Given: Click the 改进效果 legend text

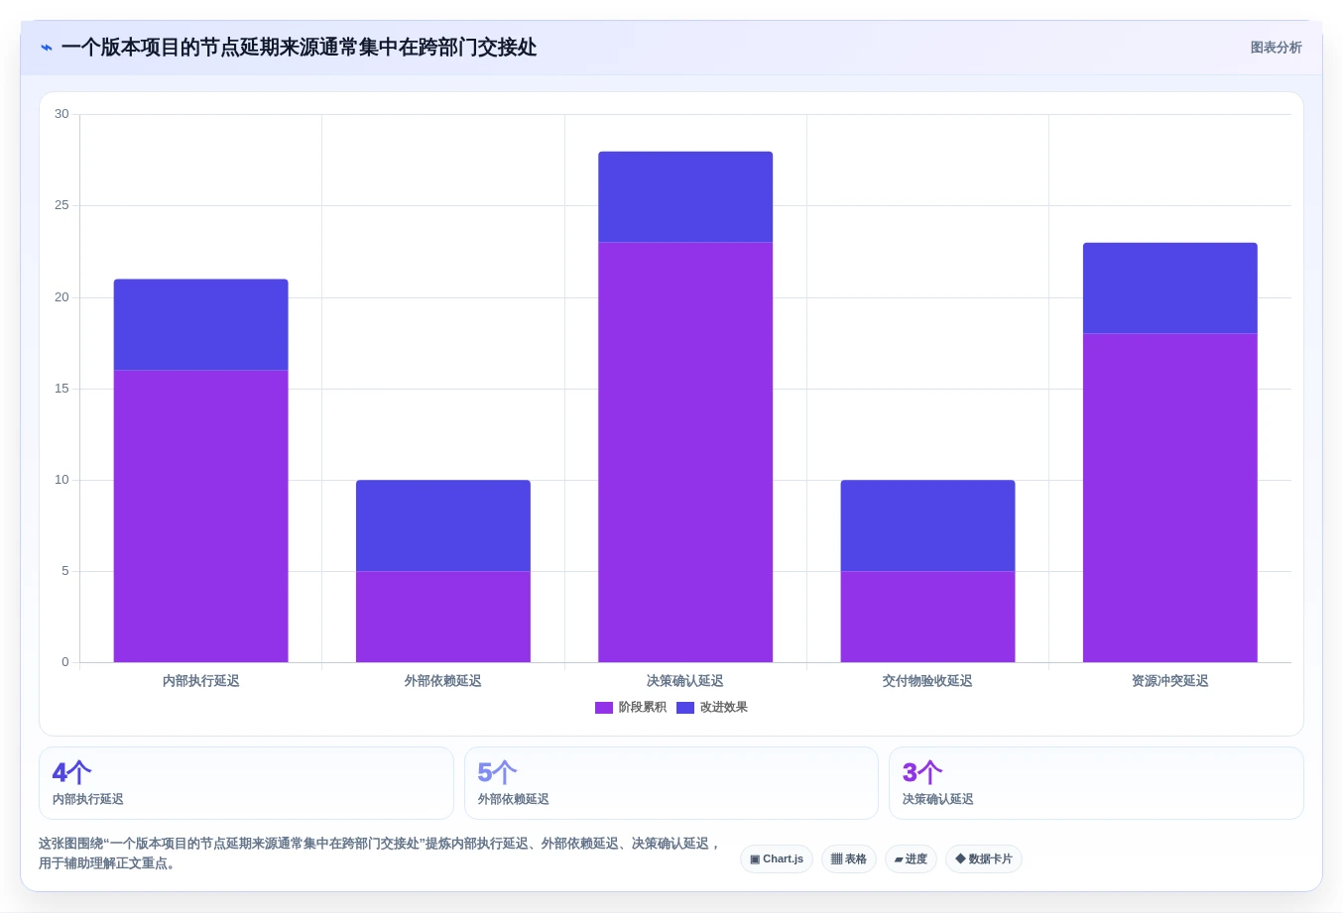Looking at the screenshot, I should pos(724,708).
